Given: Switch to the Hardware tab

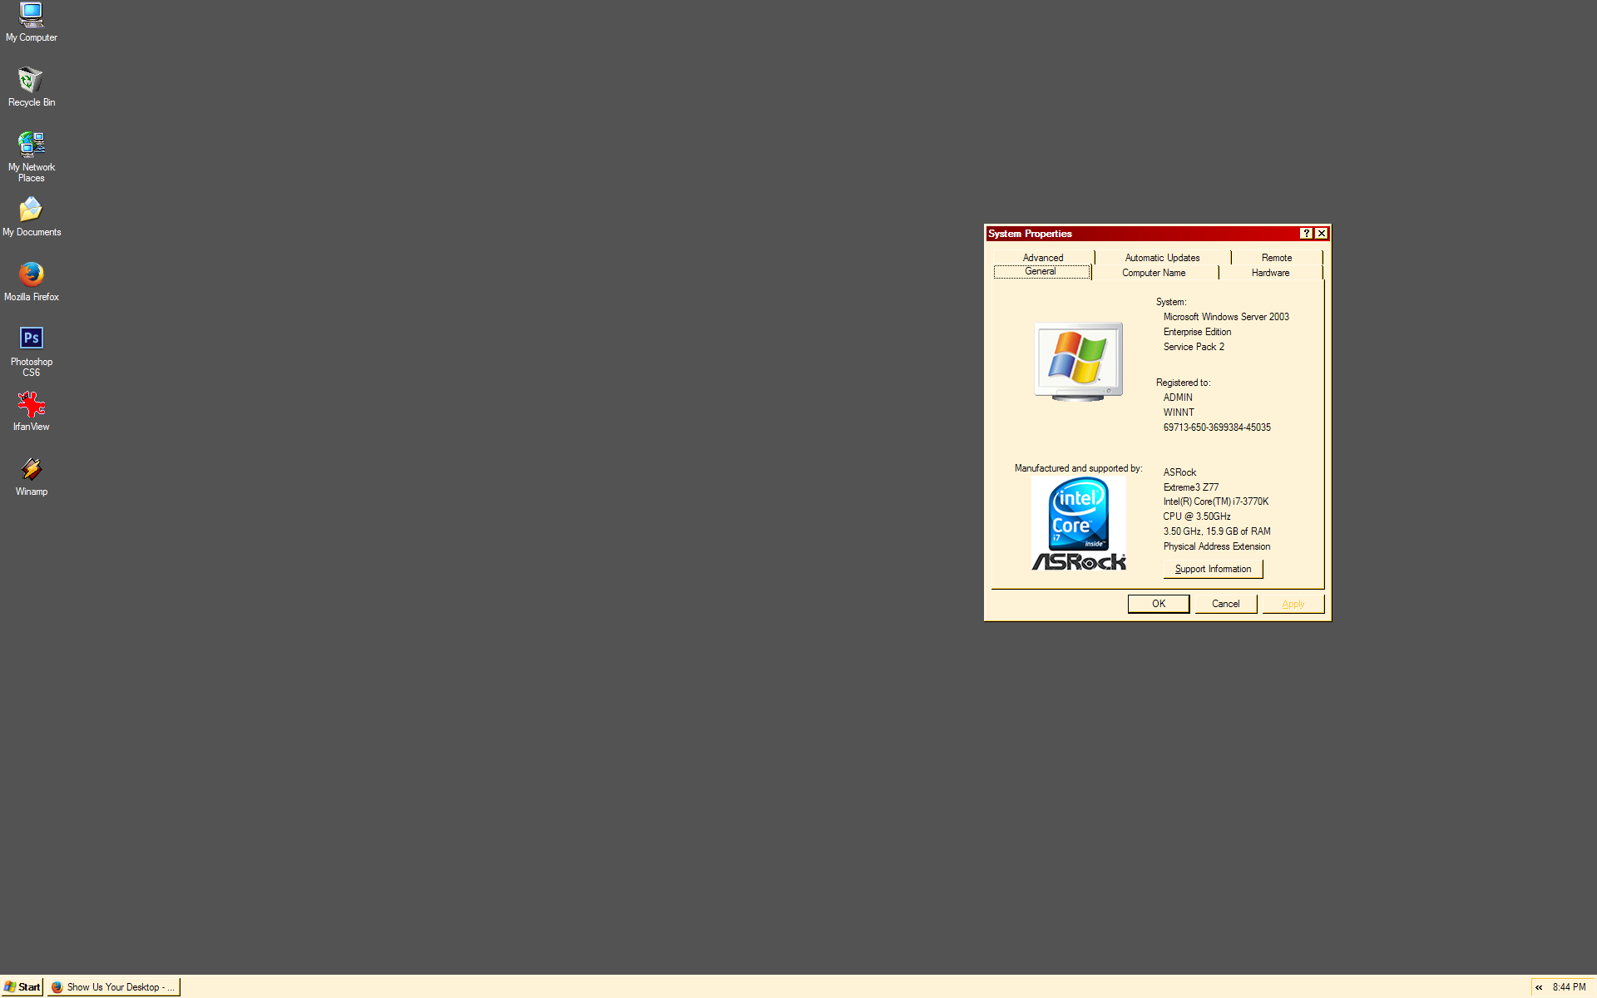Looking at the screenshot, I should coord(1270,273).
